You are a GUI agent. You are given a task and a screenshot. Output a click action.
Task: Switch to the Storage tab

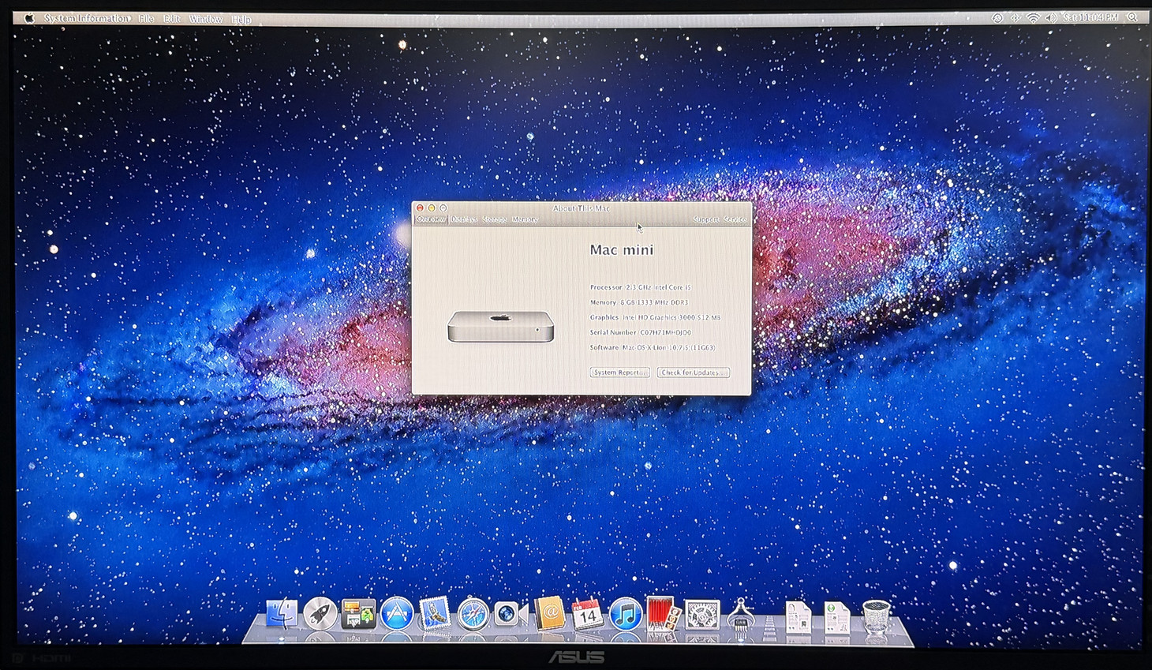[495, 219]
